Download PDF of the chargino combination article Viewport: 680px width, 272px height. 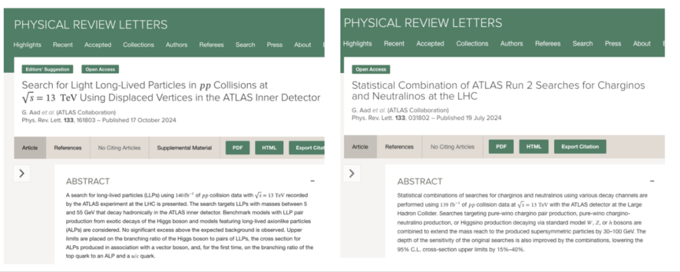501,147
